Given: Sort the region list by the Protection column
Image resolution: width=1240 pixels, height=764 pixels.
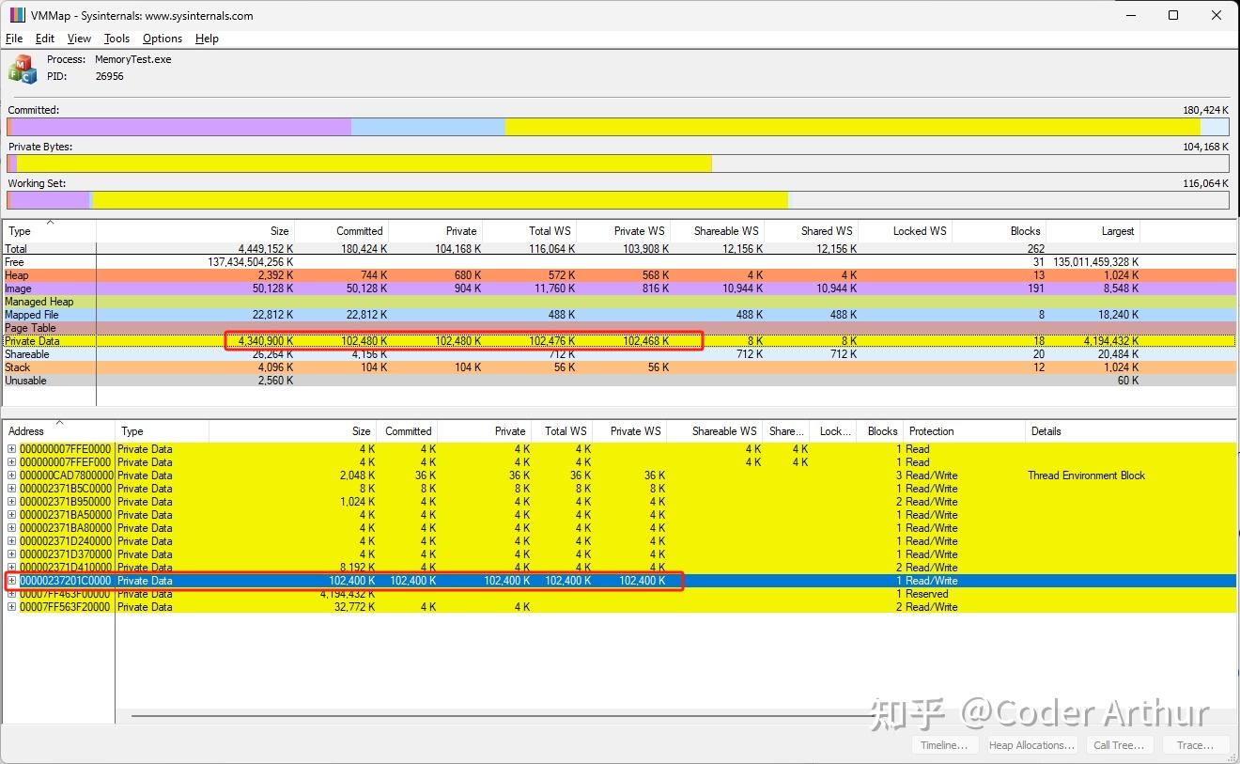Looking at the screenshot, I should [931, 430].
